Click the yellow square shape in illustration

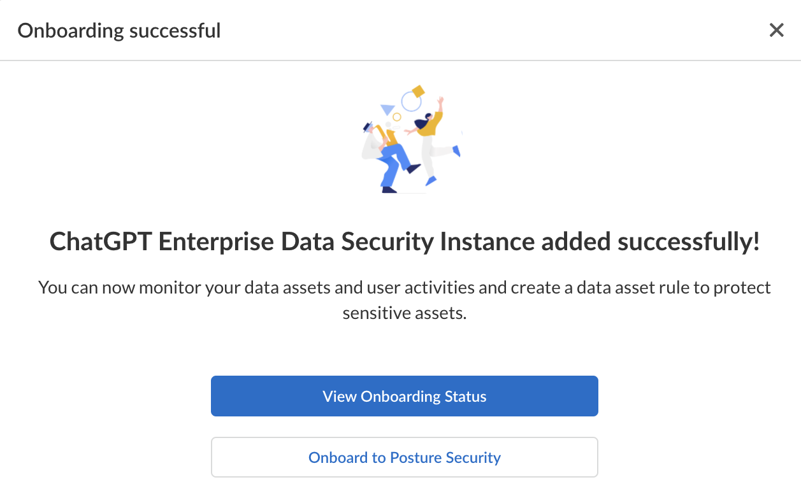click(x=418, y=91)
